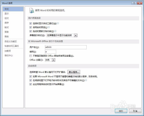
Task: Click info icon next to 浮动工具栏 option
Action: point(58,23)
